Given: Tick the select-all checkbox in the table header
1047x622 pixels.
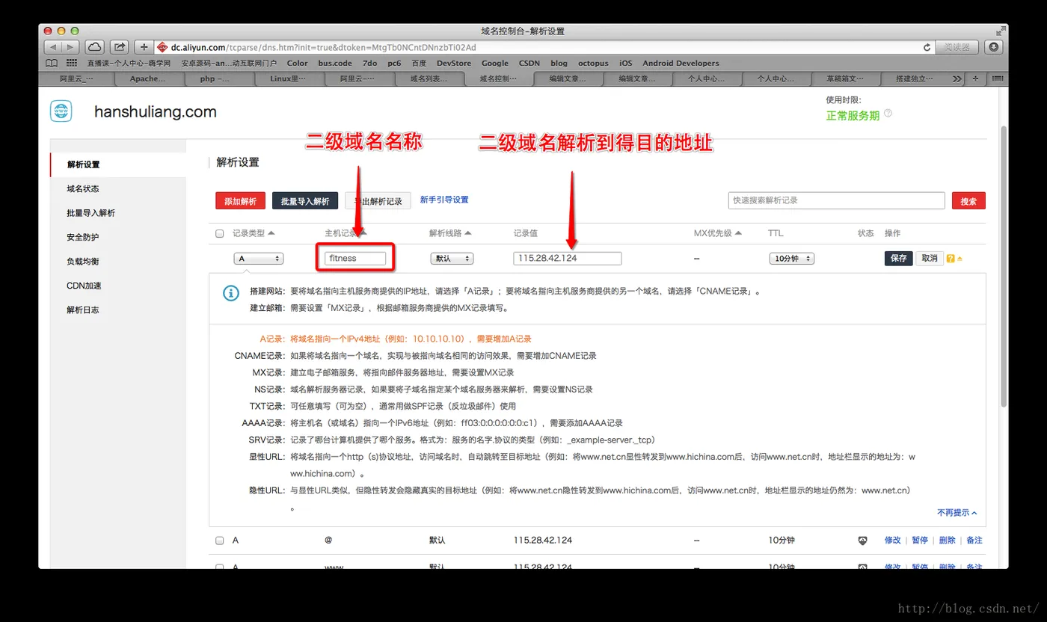Looking at the screenshot, I should [220, 234].
